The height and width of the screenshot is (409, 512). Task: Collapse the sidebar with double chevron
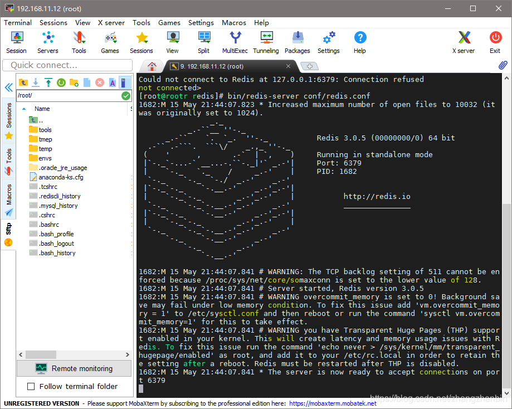point(8,87)
